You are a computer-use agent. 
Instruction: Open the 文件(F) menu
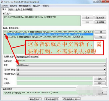(x=5, y=6)
